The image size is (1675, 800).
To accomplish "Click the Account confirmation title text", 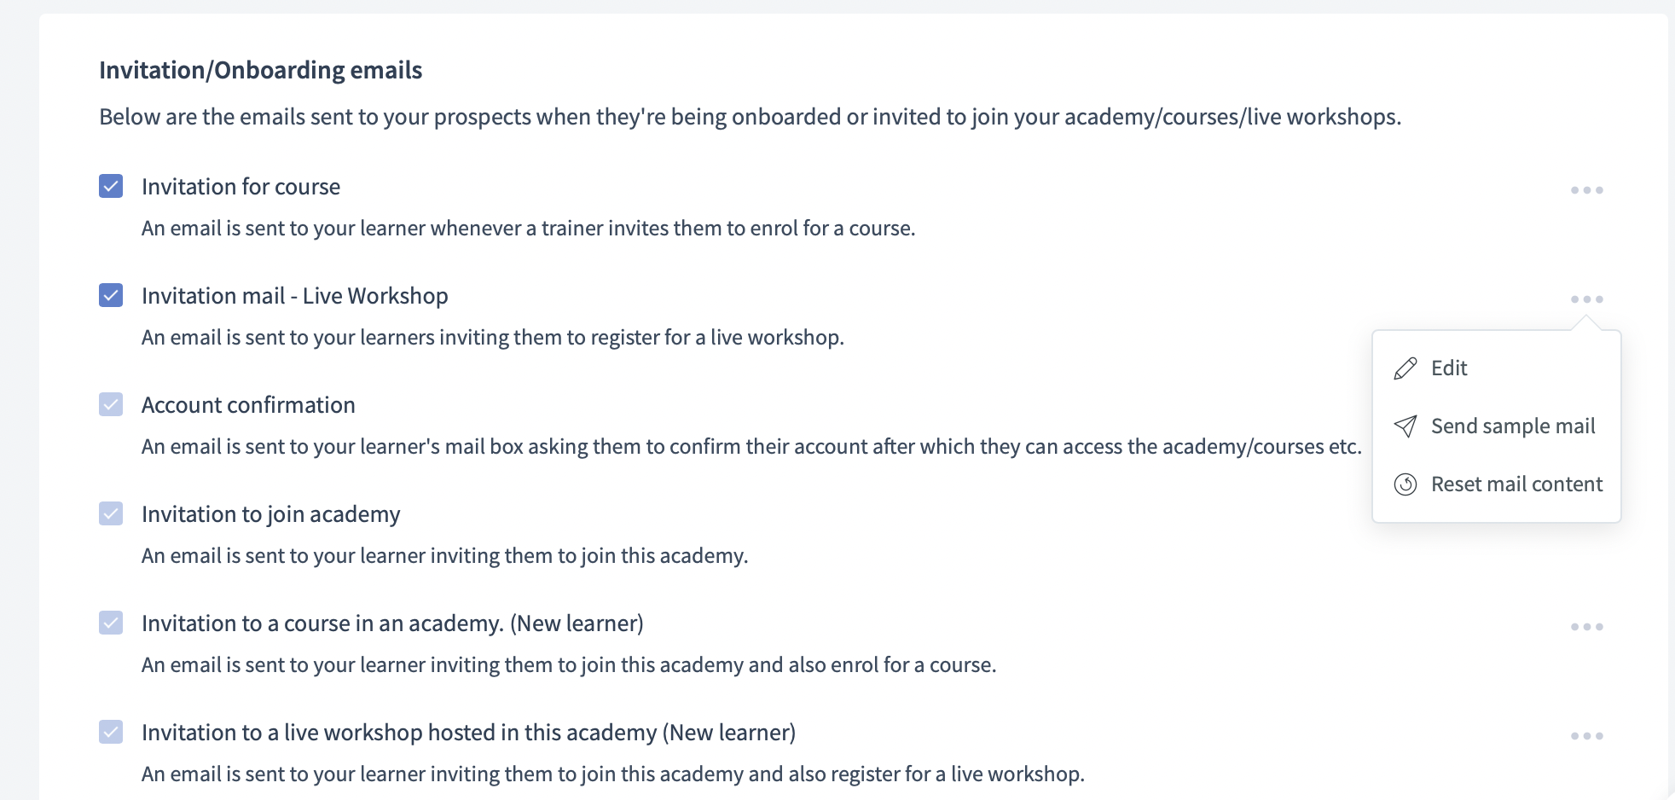I will tap(248, 405).
